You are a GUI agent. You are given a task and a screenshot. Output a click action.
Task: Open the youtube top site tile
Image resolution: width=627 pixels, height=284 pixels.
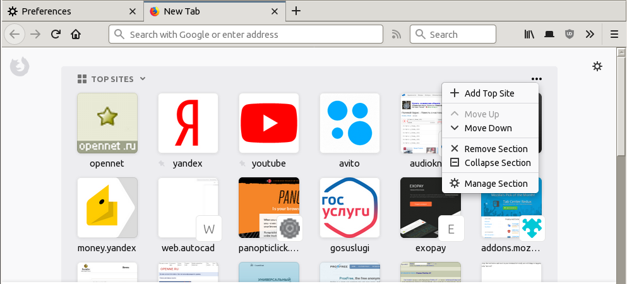(269, 123)
